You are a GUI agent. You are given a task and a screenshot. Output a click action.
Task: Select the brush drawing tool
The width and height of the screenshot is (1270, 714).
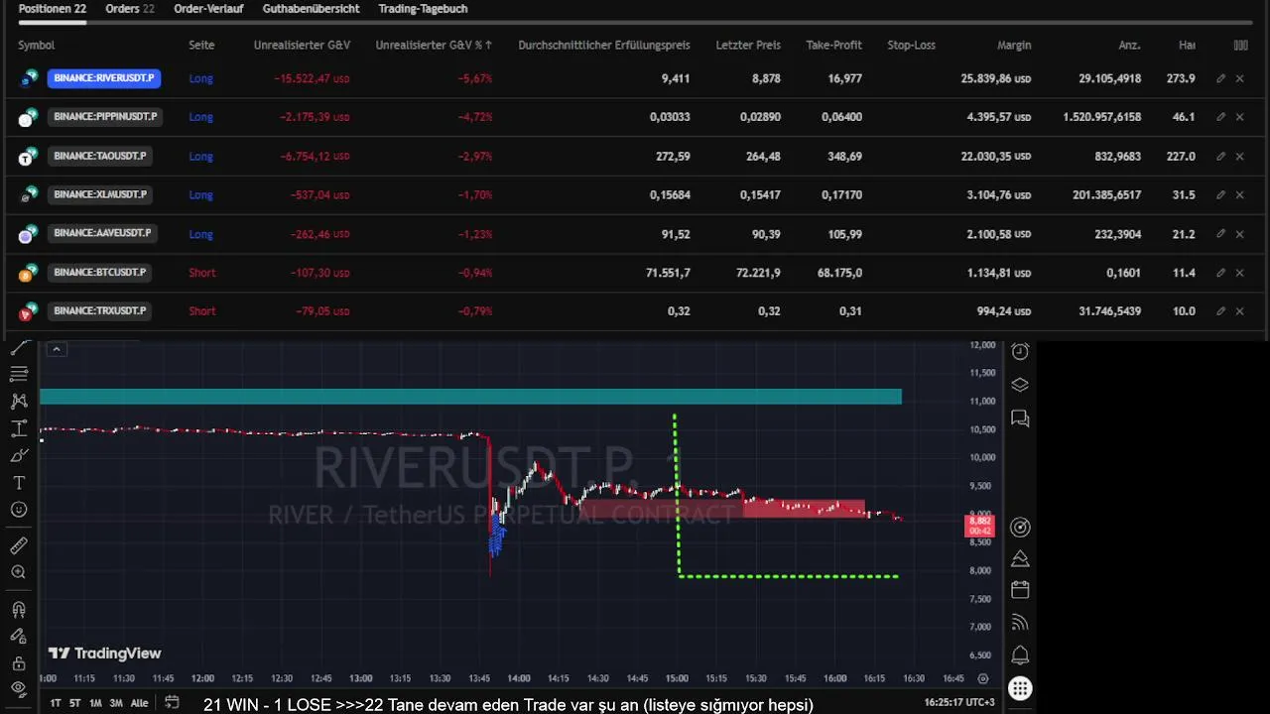(19, 455)
